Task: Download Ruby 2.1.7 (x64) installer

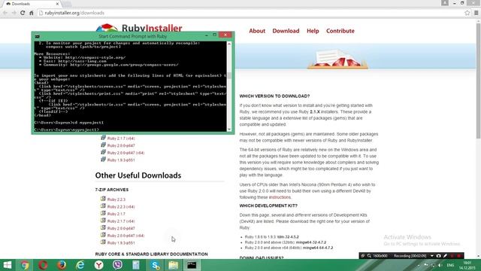Action: [x=121, y=139]
